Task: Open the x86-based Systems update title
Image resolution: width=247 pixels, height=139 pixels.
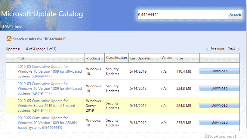Action: tap(50, 71)
